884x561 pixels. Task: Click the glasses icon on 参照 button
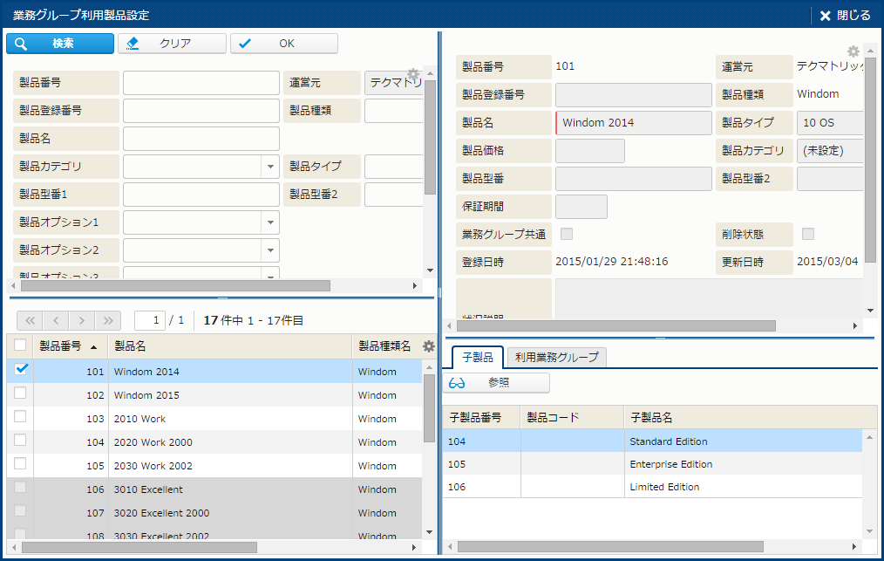(457, 383)
